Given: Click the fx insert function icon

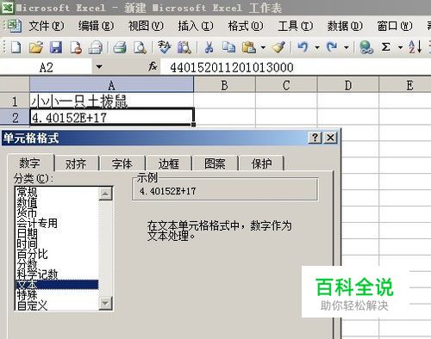Looking at the screenshot, I should (x=153, y=67).
